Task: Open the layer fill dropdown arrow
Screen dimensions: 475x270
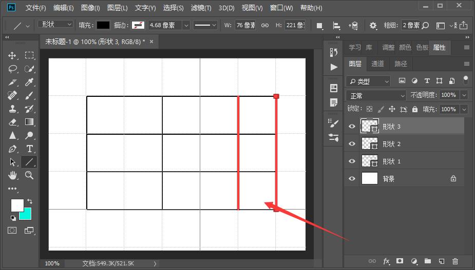Action: 464,109
